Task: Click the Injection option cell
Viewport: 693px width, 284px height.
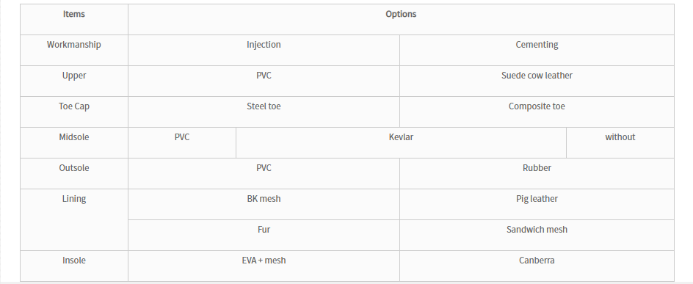Action: (x=264, y=51)
